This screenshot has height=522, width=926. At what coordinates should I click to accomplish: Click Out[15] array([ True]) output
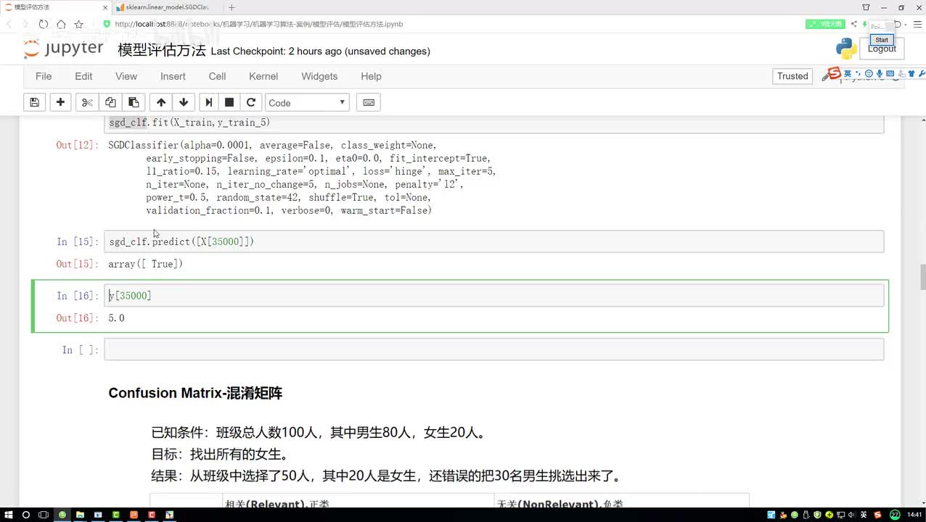coord(145,264)
